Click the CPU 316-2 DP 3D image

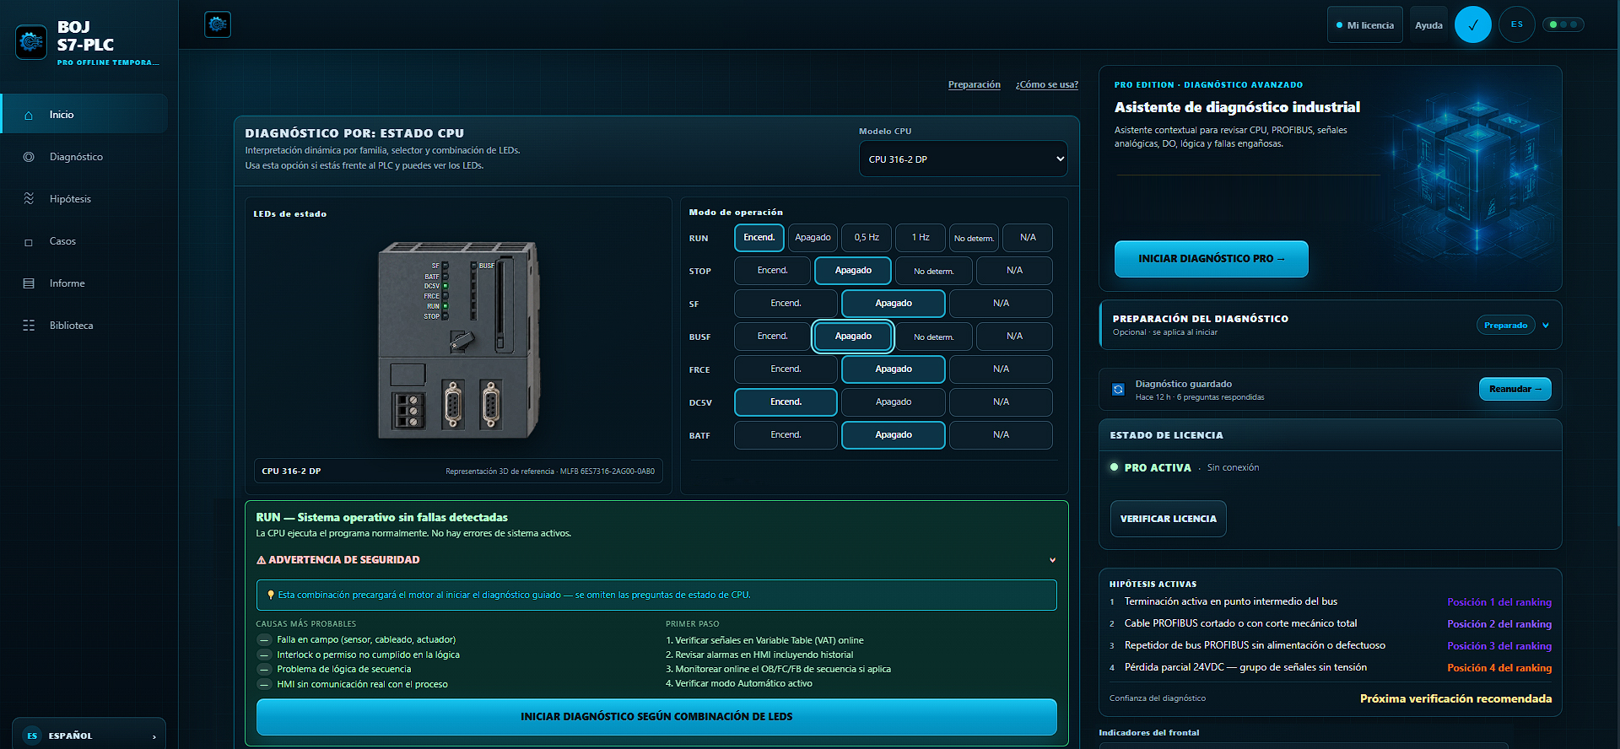(458, 341)
